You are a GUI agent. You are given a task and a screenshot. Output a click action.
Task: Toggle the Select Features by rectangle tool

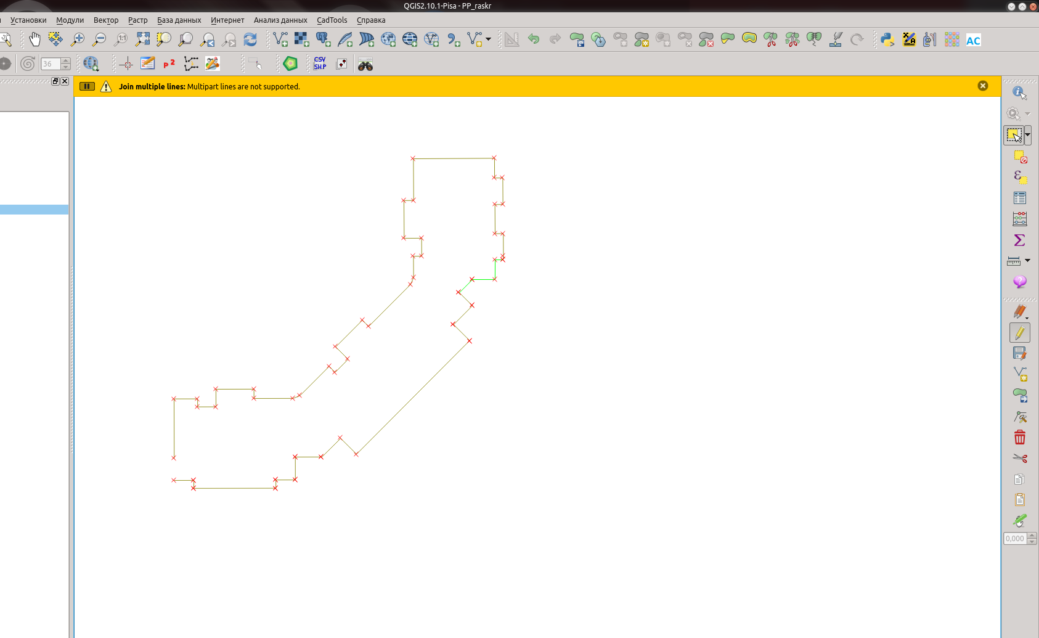1014,135
